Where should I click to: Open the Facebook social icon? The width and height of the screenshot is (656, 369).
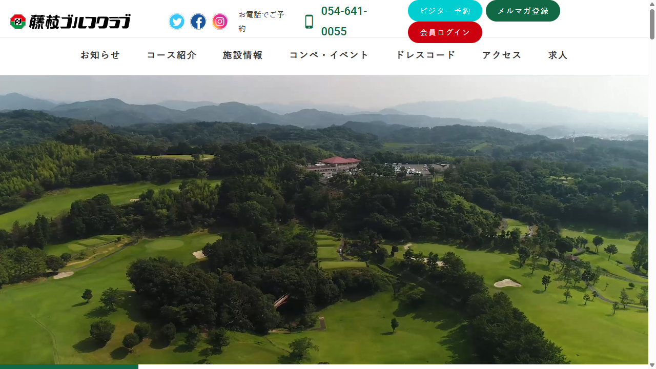coord(198,22)
